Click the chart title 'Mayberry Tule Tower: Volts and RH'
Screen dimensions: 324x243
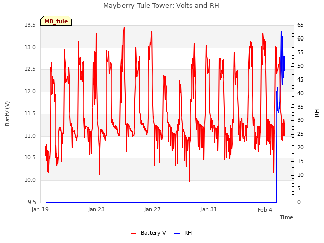[x=161, y=6]
